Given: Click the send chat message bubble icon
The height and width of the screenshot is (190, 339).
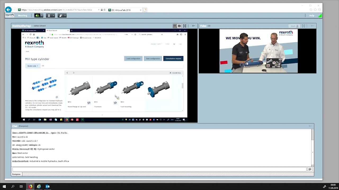Looking at the screenshot, I should [x=310, y=169].
